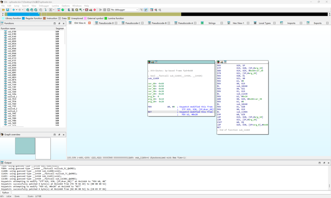Click the 'A' string style toolbar icon
The height and width of the screenshot is (198, 331).
pos(50,10)
